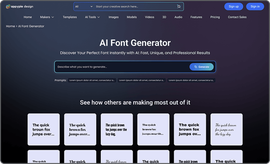Screen dimensions: 270x164
Task: Open the cursive script font sample card in the top row
Action: pyautogui.click(x=227, y=129)
